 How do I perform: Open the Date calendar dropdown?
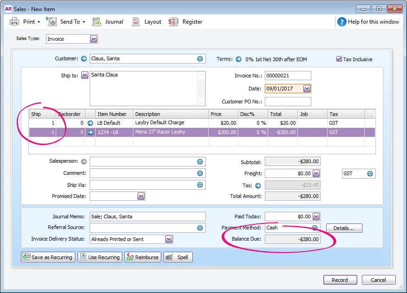307,89
